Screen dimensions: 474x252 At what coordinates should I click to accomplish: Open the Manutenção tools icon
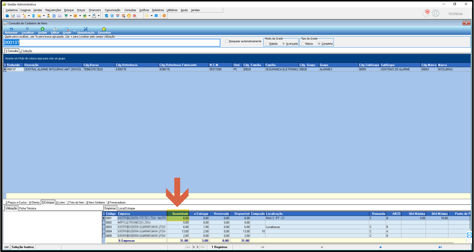[x=86, y=29]
